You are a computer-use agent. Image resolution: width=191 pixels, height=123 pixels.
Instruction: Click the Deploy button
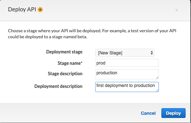(173, 113)
